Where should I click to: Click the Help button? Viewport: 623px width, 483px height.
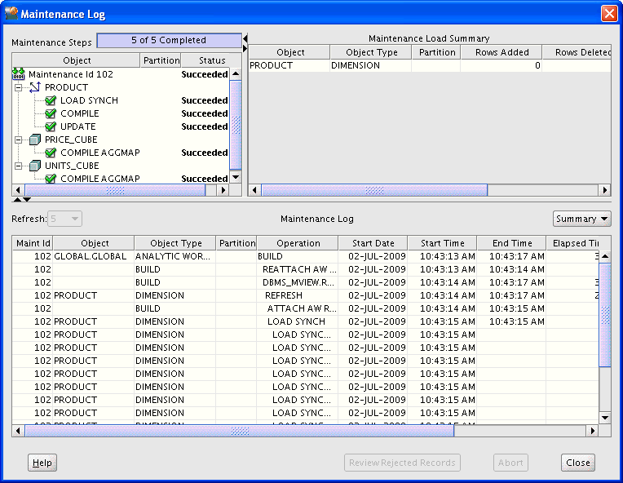(x=42, y=463)
